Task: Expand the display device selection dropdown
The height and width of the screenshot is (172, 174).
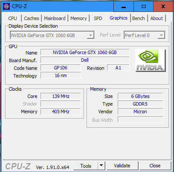Action: (x=90, y=35)
